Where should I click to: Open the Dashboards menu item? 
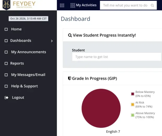tap(21, 41)
